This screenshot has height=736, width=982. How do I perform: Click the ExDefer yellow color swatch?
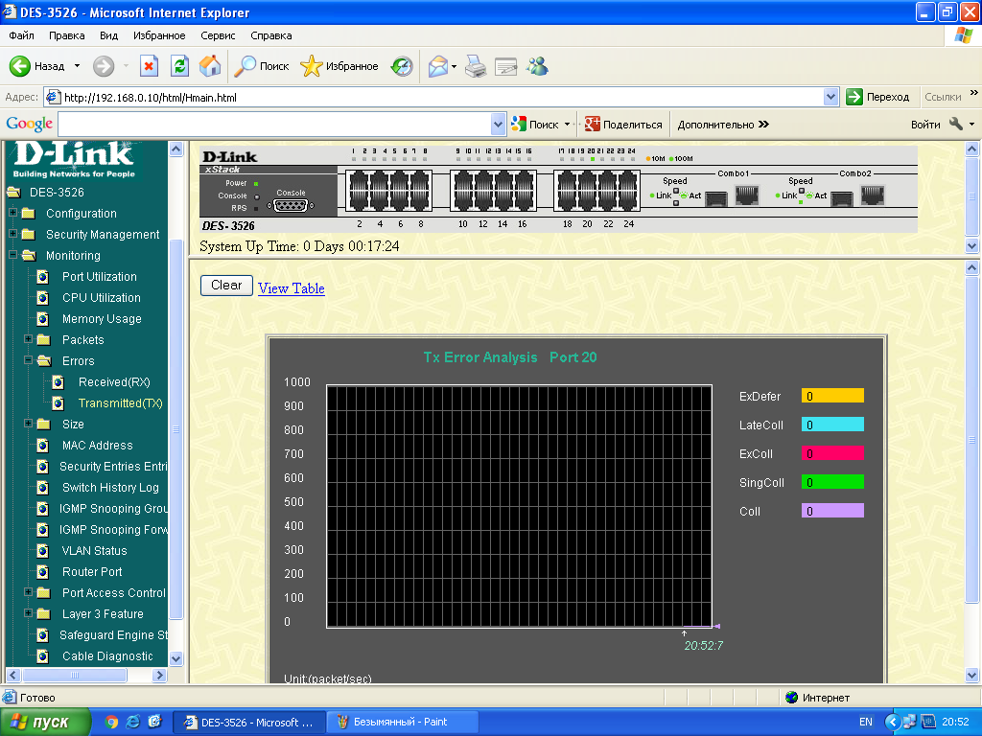click(832, 396)
